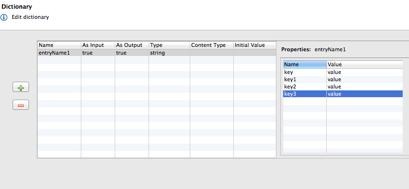Click the Initial Value column header
This screenshot has width=409, height=189.
click(255, 45)
